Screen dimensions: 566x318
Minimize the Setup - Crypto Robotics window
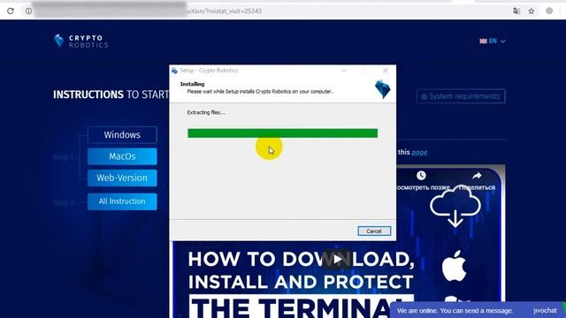click(x=344, y=71)
